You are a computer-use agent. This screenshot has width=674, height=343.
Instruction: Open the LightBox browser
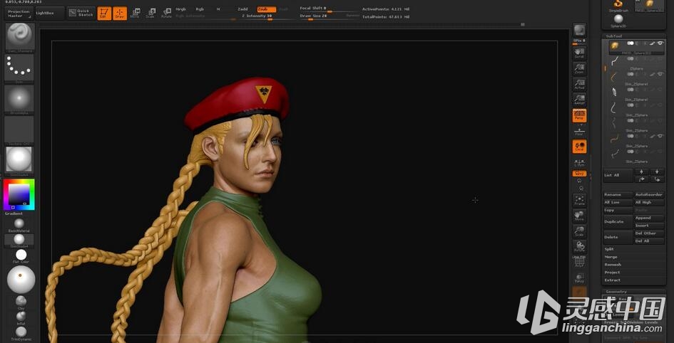coord(50,14)
